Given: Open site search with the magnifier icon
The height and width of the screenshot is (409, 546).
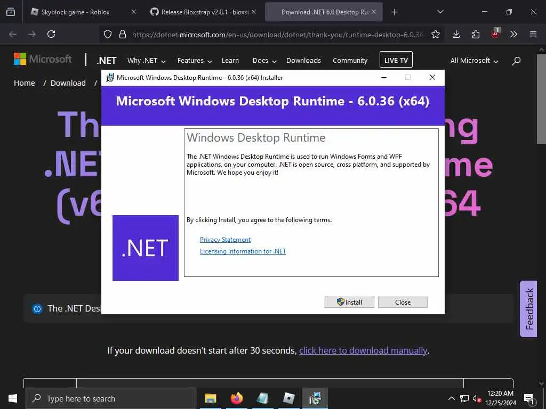Looking at the screenshot, I should pos(516,61).
